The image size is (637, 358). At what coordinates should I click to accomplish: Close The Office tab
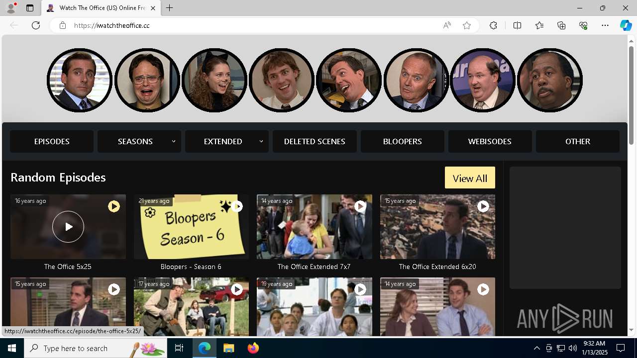pyautogui.click(x=153, y=8)
